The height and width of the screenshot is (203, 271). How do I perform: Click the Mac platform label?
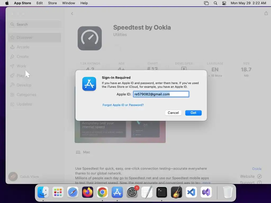pyautogui.click(x=87, y=152)
